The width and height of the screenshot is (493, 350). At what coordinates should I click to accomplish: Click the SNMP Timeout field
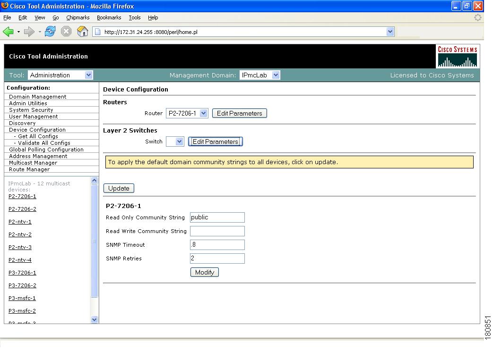(x=217, y=245)
